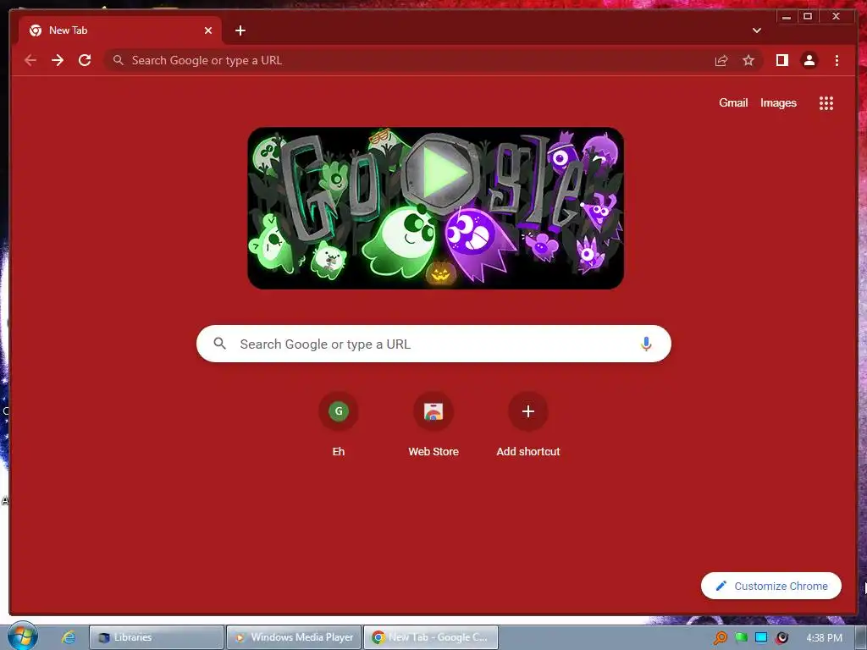The width and height of the screenshot is (867, 650).
Task: Open the Gmail link
Action: pos(733,102)
